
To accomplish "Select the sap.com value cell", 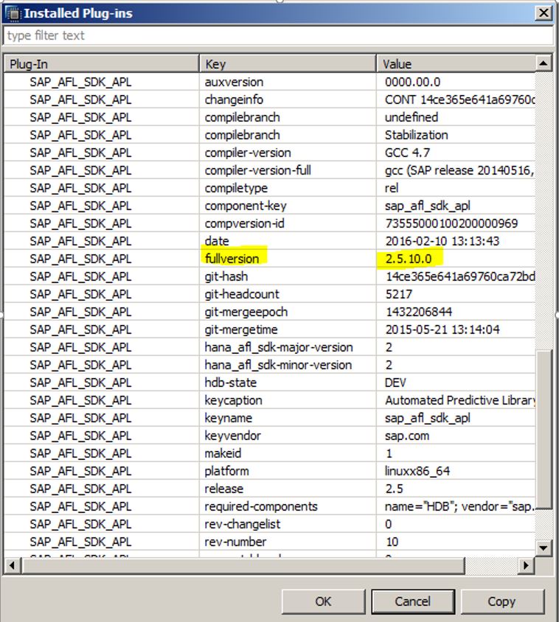I will coord(456,436).
